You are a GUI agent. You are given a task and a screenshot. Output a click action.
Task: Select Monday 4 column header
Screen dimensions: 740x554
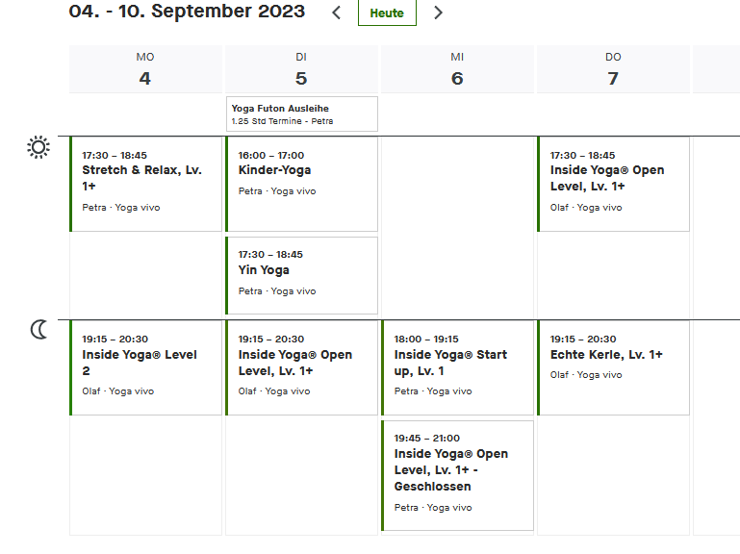coord(145,69)
